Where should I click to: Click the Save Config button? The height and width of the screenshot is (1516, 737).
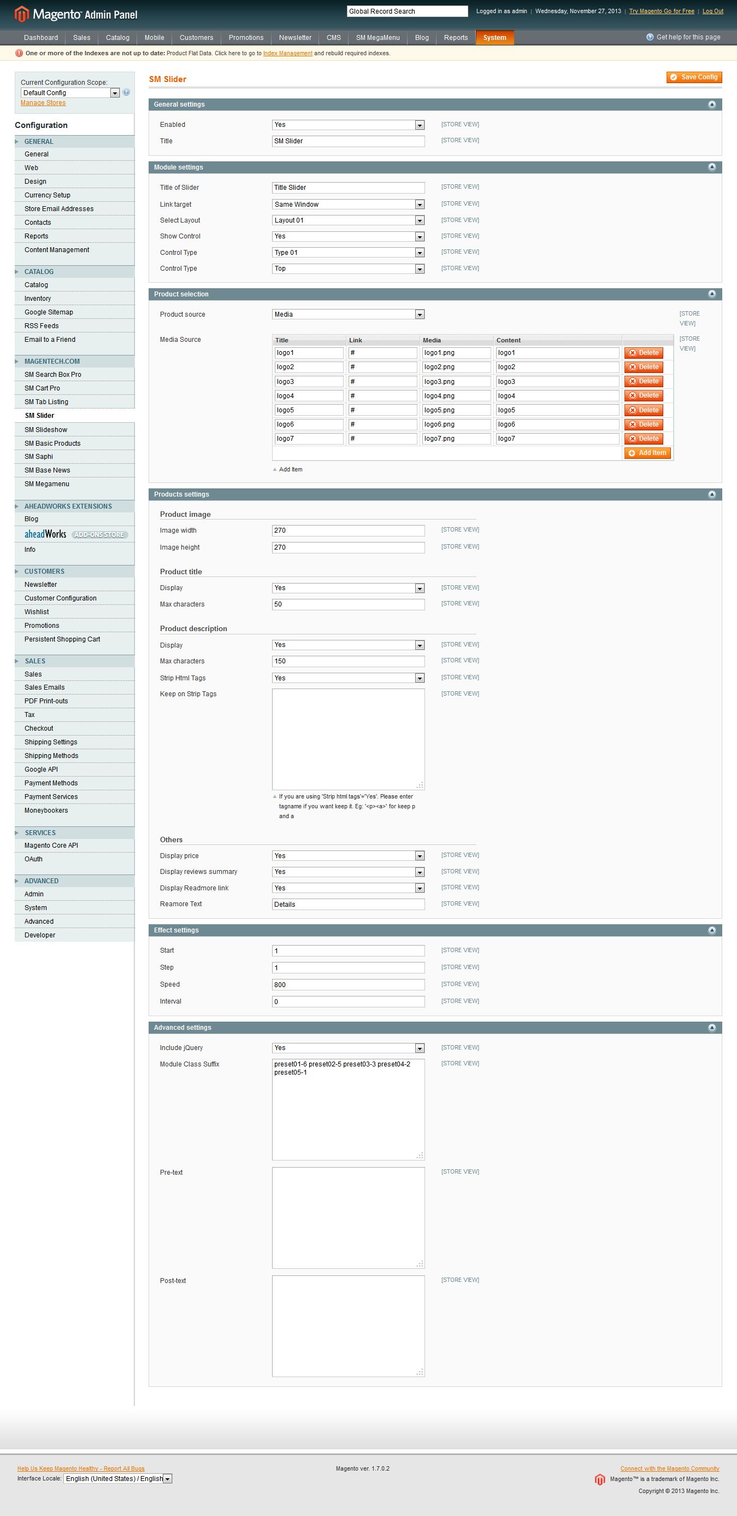(x=693, y=77)
